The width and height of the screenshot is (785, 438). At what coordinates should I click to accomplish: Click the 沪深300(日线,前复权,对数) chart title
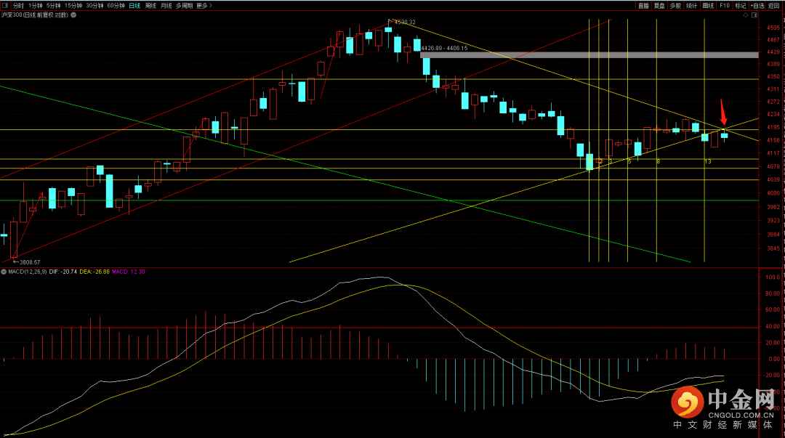pyautogui.click(x=35, y=15)
